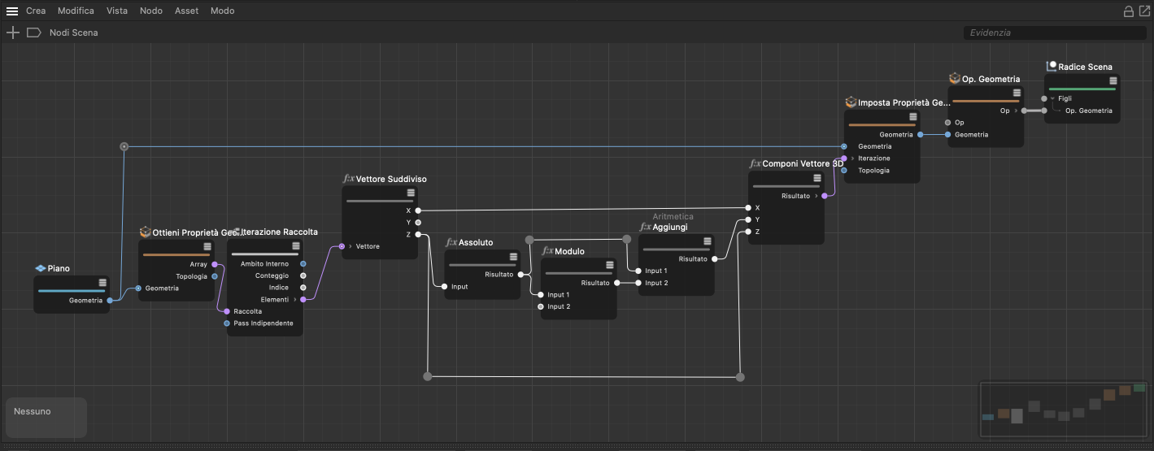Select the Piano node title
This screenshot has width=1154, height=451.
(59, 268)
